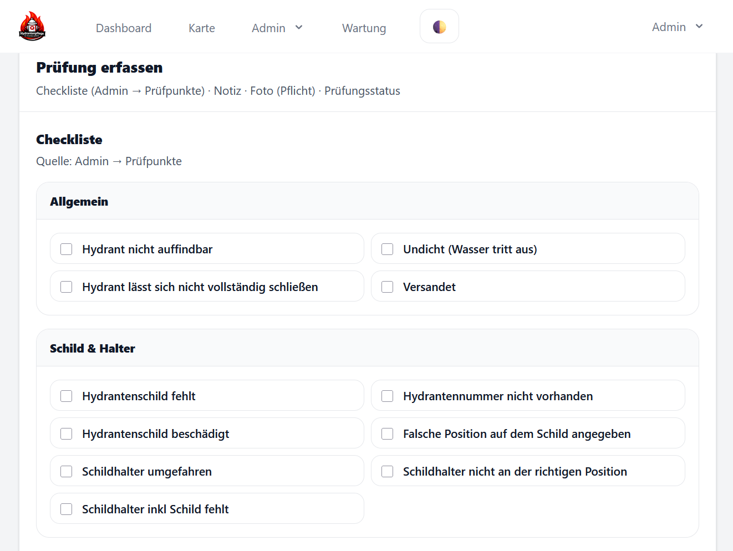Click the Hydrantenpflege flame logo

(x=32, y=25)
